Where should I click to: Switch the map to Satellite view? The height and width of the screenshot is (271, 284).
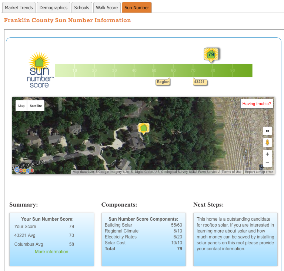pyautogui.click(x=36, y=106)
